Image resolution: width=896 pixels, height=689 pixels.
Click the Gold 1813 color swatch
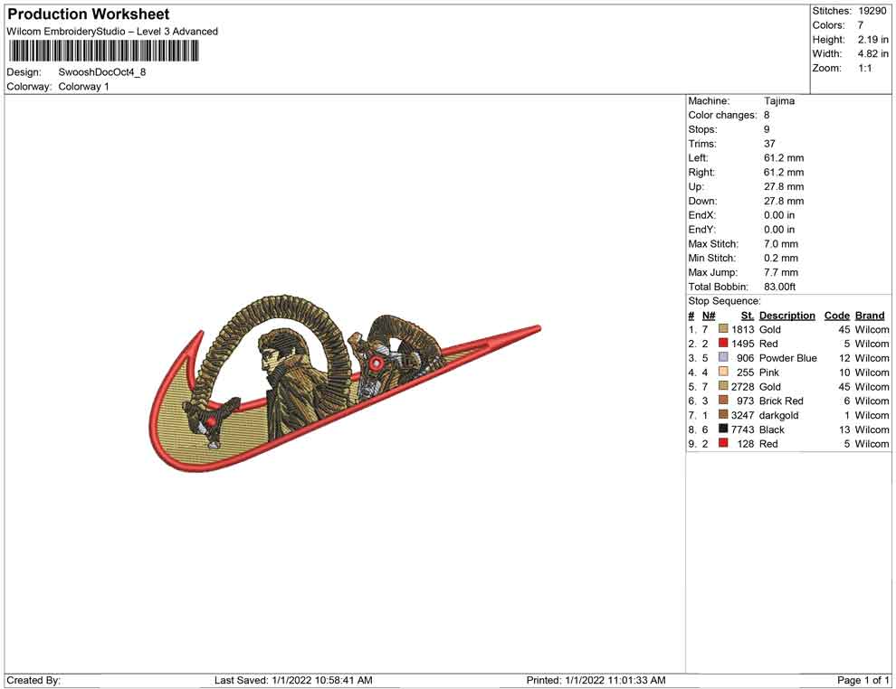coord(723,329)
